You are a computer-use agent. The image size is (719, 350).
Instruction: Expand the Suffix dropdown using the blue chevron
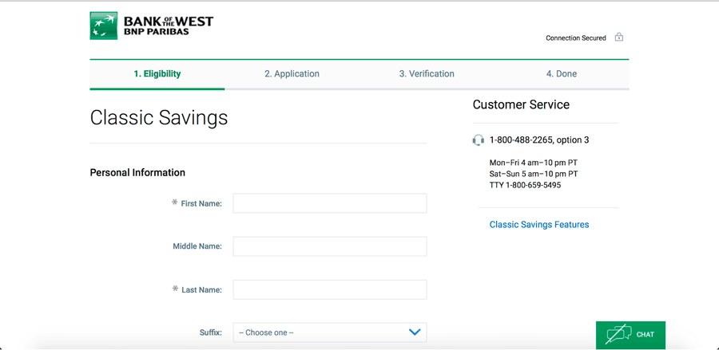click(x=414, y=332)
